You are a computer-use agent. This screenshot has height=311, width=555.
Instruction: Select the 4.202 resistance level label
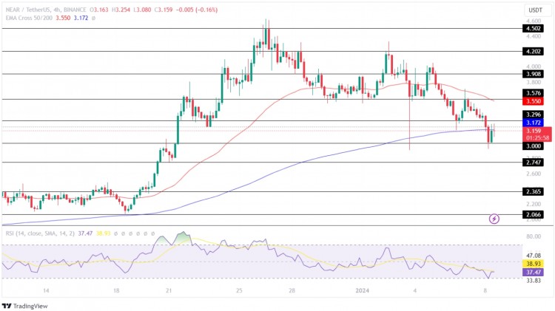pyautogui.click(x=534, y=52)
